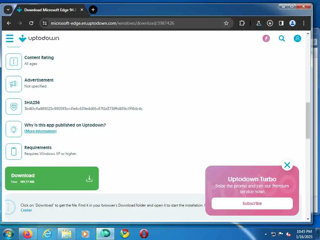Open the Extensions puzzle icon
The height and width of the screenshot is (240, 320).
[x=242, y=23]
